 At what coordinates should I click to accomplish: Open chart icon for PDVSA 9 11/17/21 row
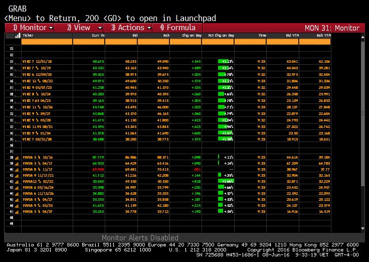click(17, 176)
